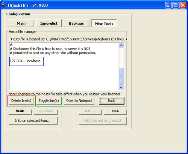The image size is (188, 154).
Task: Maximize the HijackThis window
Action: (176, 5)
